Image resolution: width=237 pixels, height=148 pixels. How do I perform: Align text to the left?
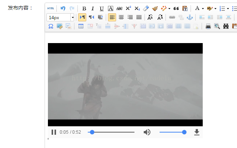[112, 17]
